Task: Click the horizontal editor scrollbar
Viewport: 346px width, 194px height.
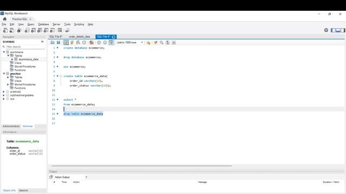Action: coord(142,166)
